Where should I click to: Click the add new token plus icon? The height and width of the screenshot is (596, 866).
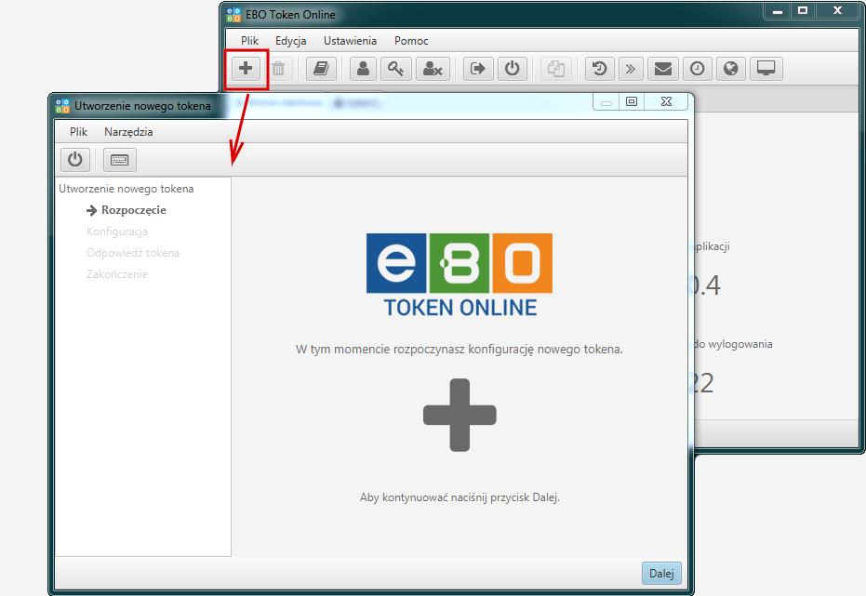tap(246, 69)
